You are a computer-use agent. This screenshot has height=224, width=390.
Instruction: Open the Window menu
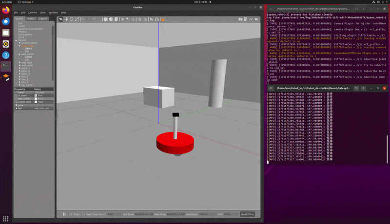click(53, 12)
